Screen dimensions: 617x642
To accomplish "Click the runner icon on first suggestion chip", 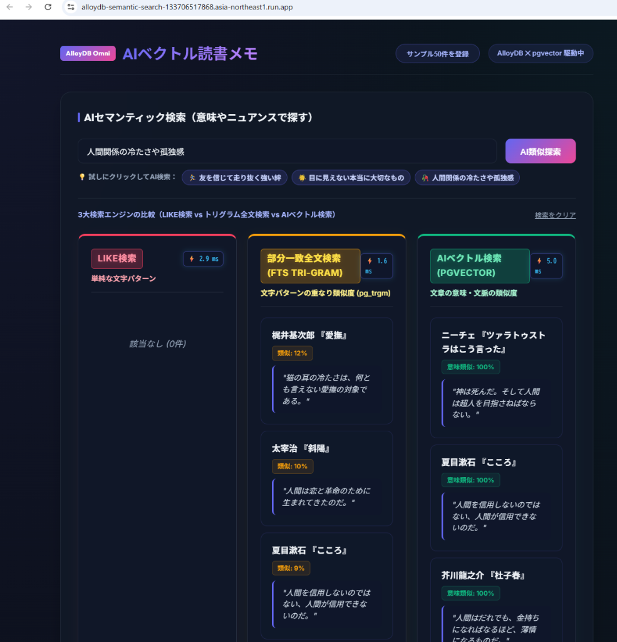I will 192,177.
